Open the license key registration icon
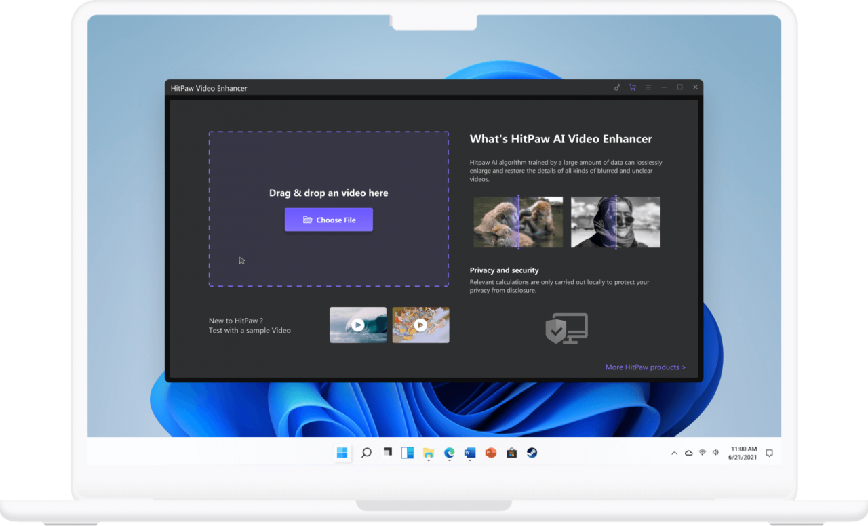Viewport: 868px width, 526px height. pos(617,87)
